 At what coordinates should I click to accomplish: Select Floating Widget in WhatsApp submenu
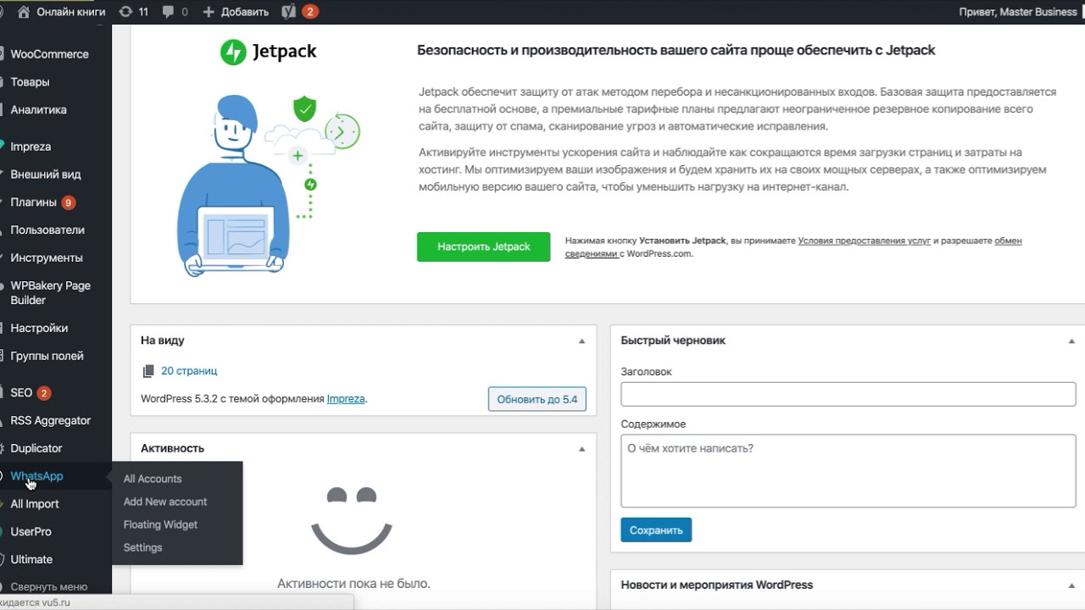pos(160,525)
